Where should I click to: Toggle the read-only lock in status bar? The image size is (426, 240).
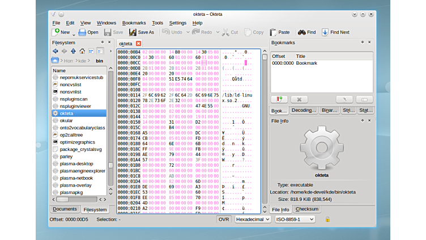(x=327, y=219)
